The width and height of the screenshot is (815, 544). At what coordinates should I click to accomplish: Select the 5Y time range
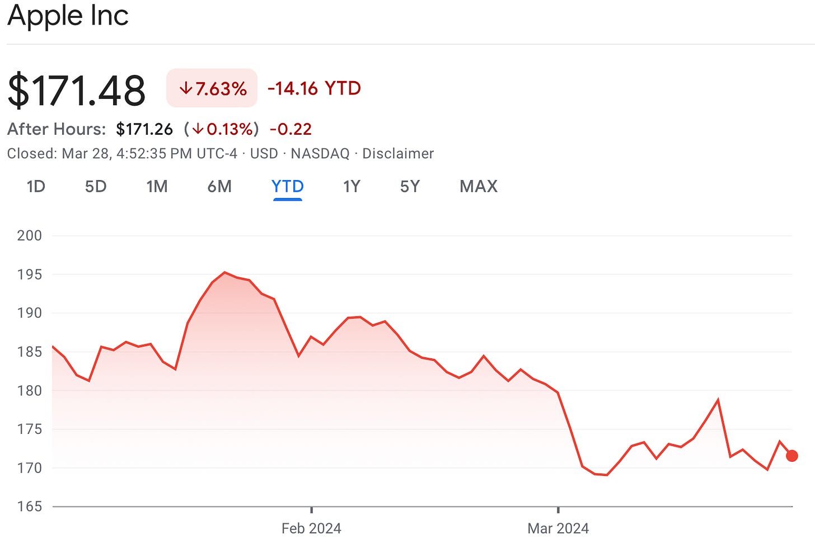410,186
